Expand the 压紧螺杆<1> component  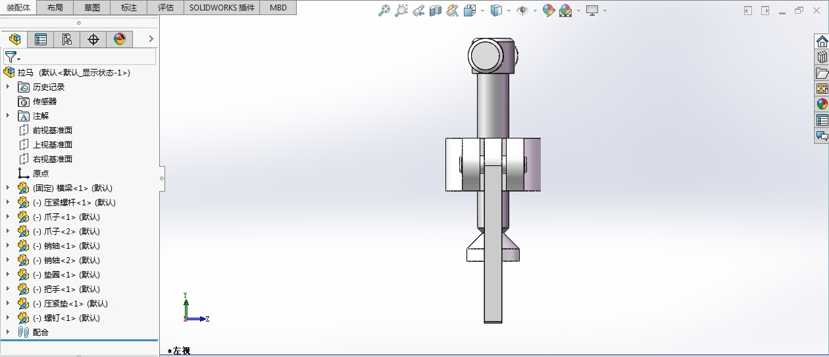tap(8, 203)
